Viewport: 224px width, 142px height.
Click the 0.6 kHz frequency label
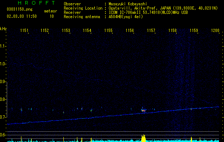click(3, 135)
